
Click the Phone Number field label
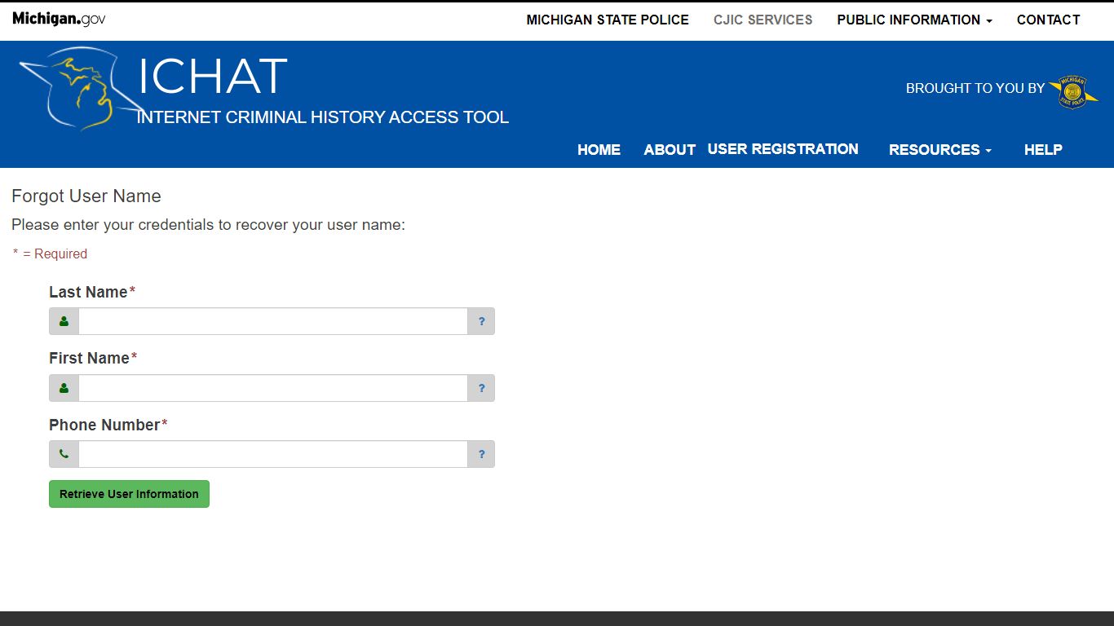click(x=108, y=425)
